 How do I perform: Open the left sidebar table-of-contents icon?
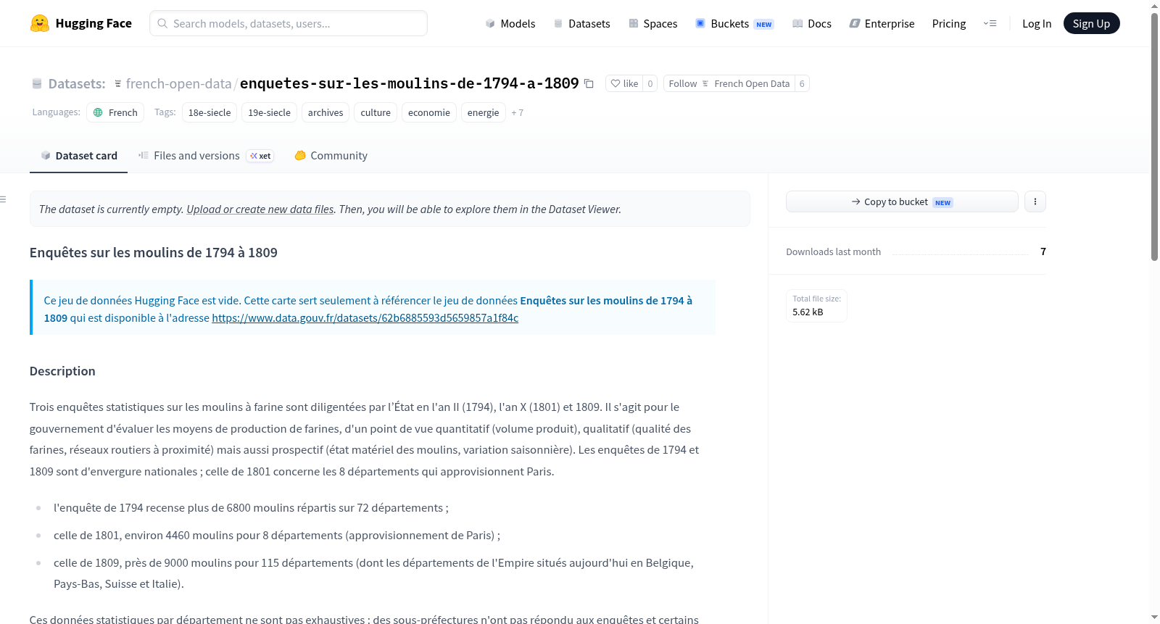point(4,199)
